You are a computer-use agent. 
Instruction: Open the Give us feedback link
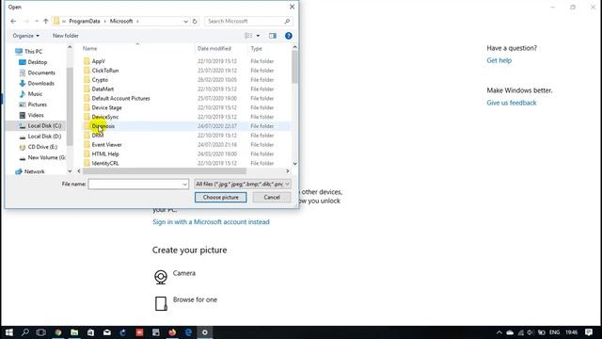512,103
